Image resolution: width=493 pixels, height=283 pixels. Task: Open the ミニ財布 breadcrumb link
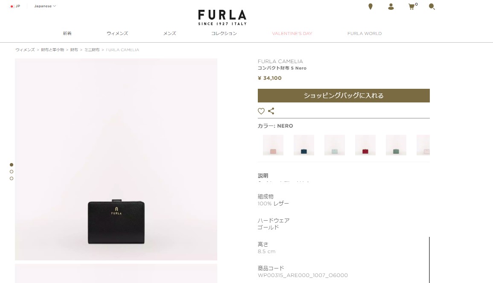tap(92, 50)
